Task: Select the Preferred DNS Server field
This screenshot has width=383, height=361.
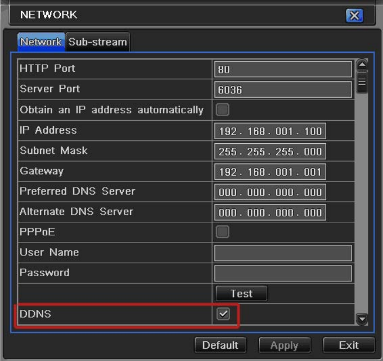Action: pyautogui.click(x=270, y=192)
